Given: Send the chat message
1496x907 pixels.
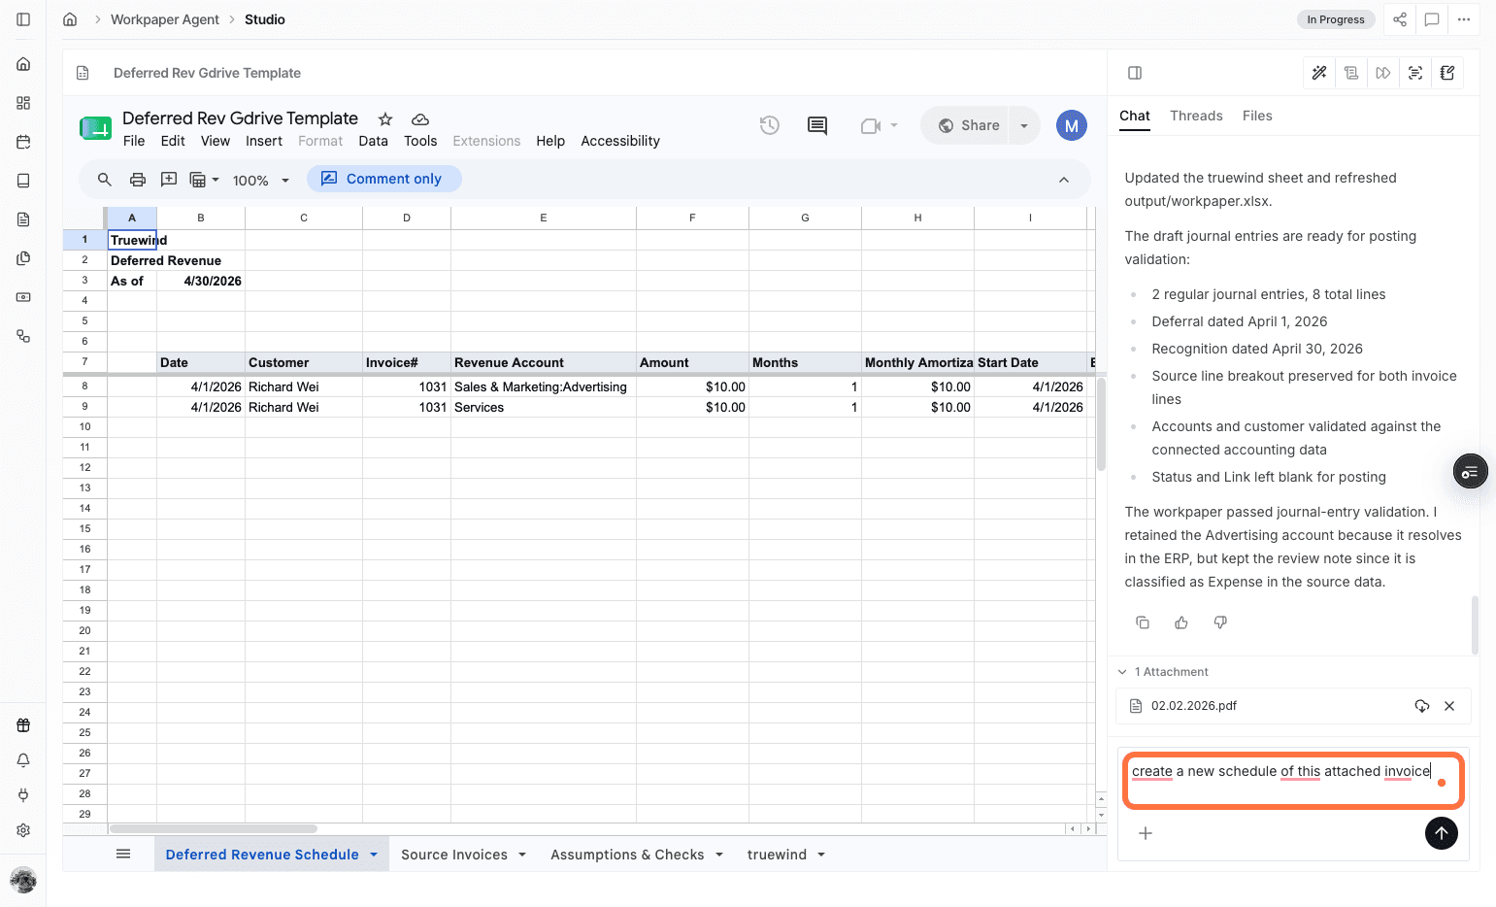Looking at the screenshot, I should pos(1442,833).
